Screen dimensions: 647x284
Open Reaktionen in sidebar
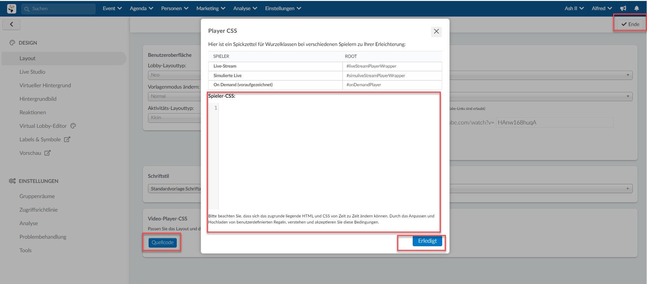(x=33, y=112)
